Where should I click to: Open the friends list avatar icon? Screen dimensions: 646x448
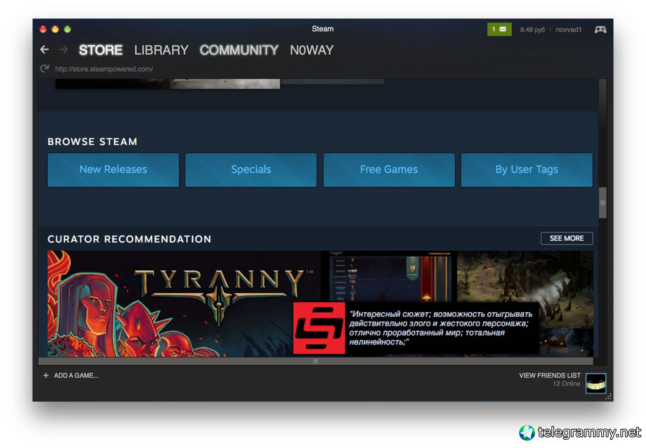tap(596, 383)
